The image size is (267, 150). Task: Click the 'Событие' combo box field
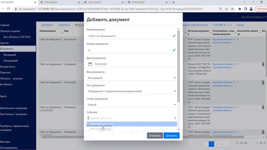point(132,118)
